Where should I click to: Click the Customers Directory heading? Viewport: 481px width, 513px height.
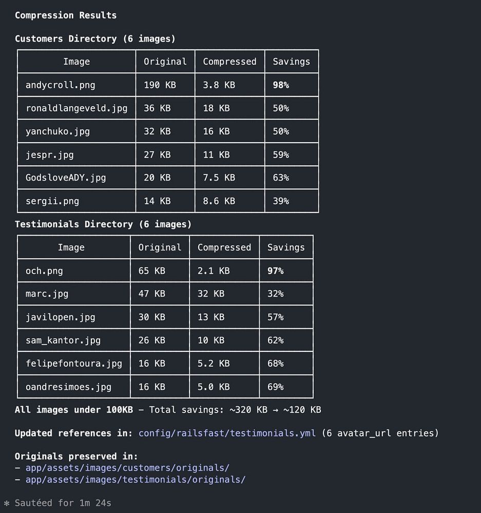coord(95,38)
